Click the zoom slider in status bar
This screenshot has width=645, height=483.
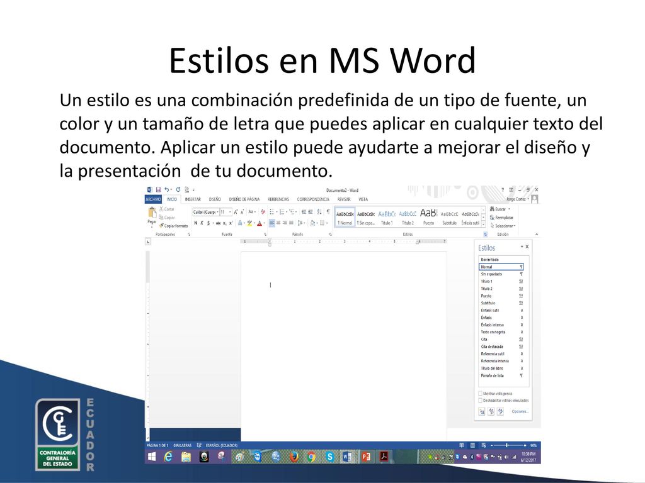(507, 445)
